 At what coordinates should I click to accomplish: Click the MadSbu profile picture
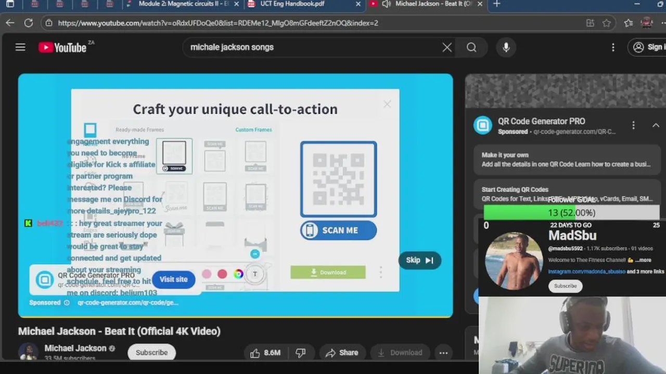click(514, 260)
